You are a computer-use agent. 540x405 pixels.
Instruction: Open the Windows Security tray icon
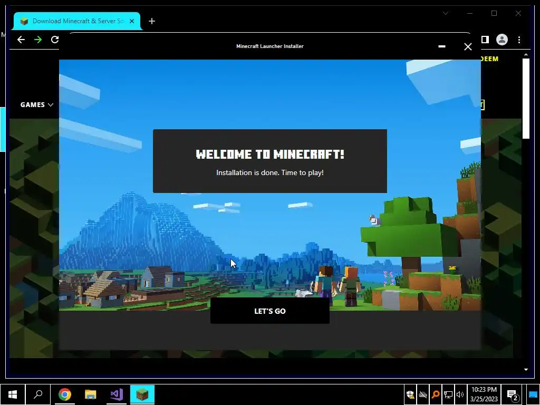point(410,394)
